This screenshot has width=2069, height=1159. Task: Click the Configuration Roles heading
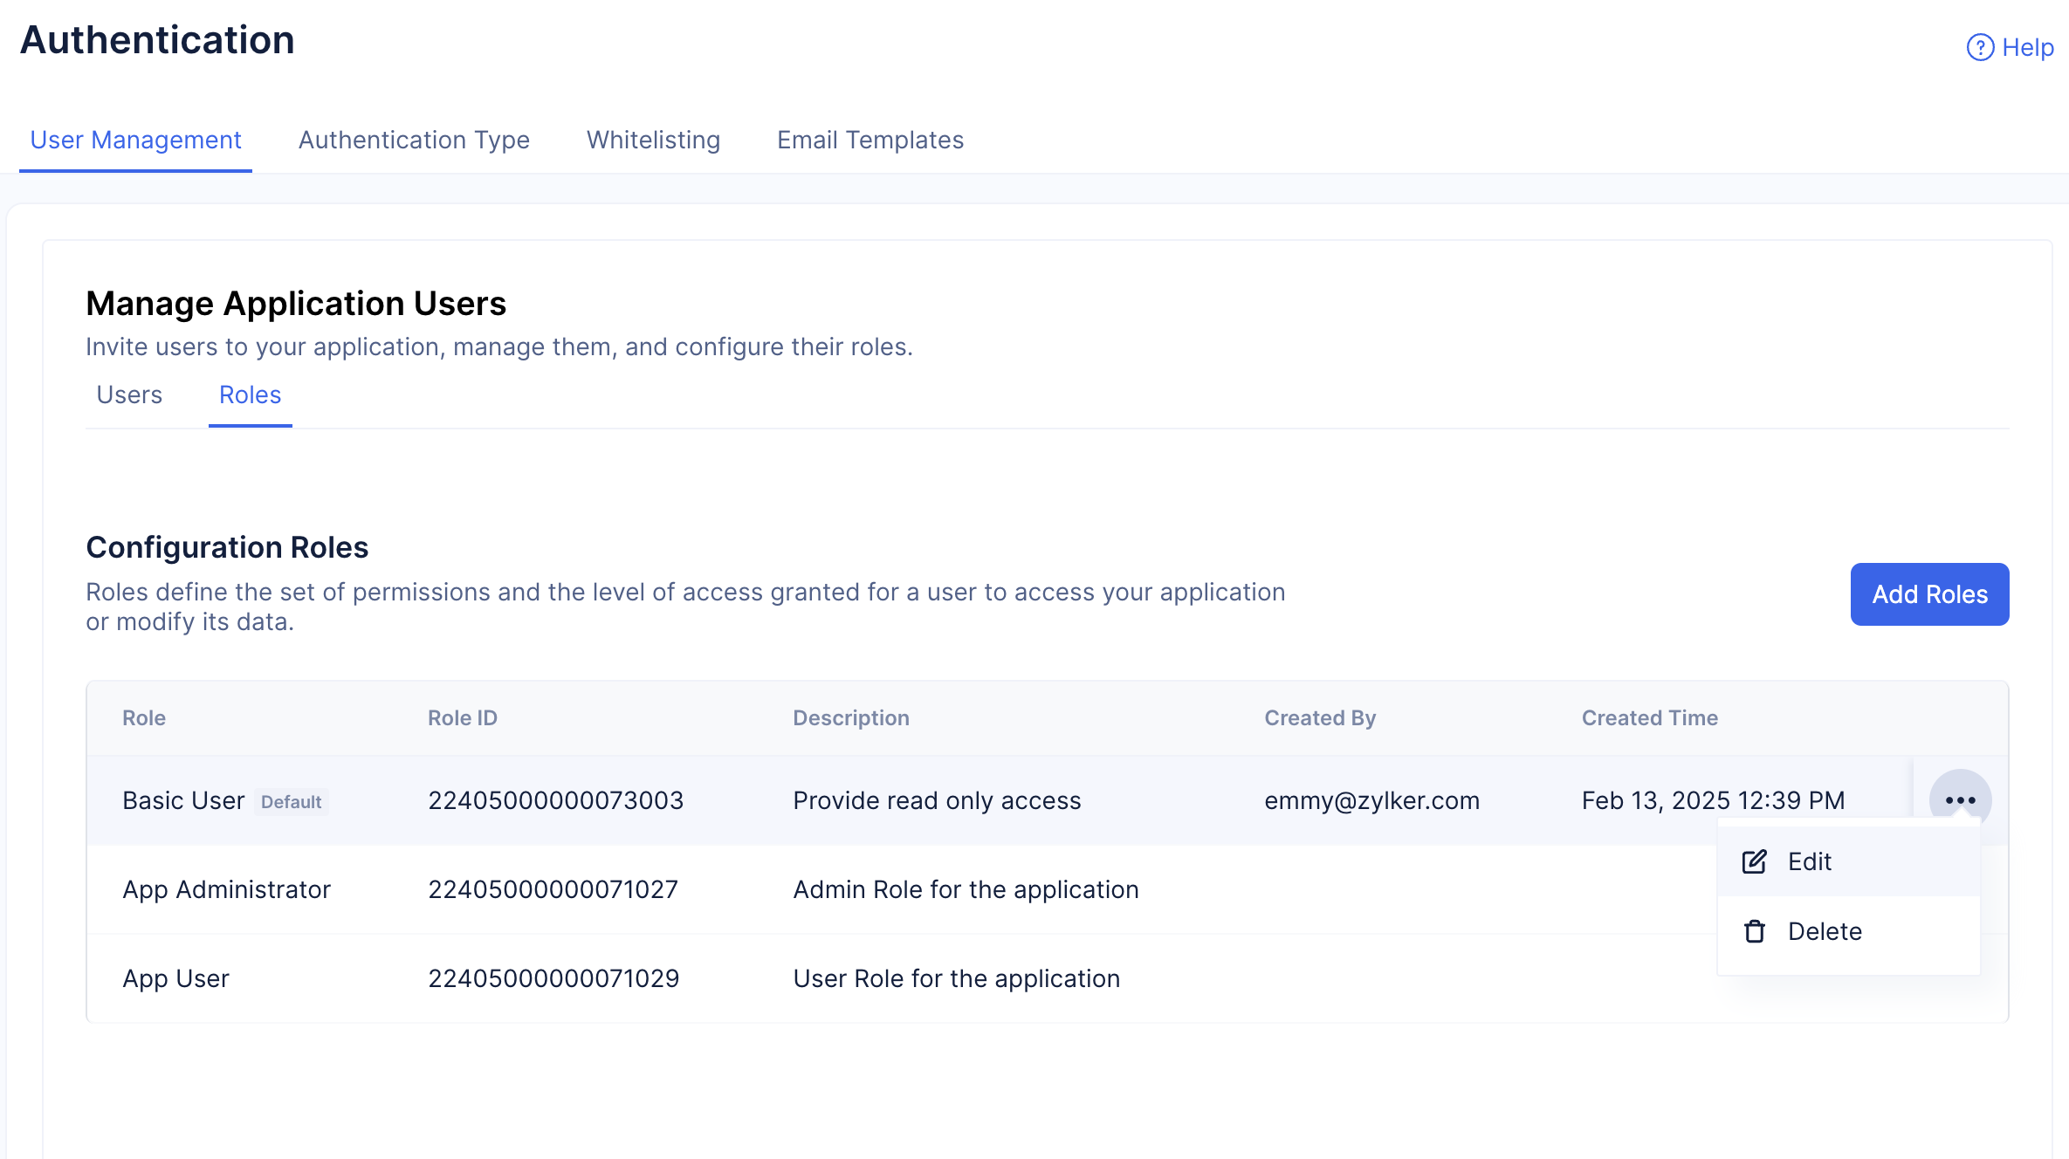click(x=227, y=547)
